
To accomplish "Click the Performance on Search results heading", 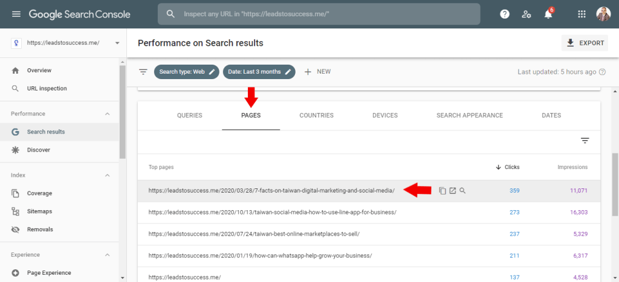I will (201, 43).
